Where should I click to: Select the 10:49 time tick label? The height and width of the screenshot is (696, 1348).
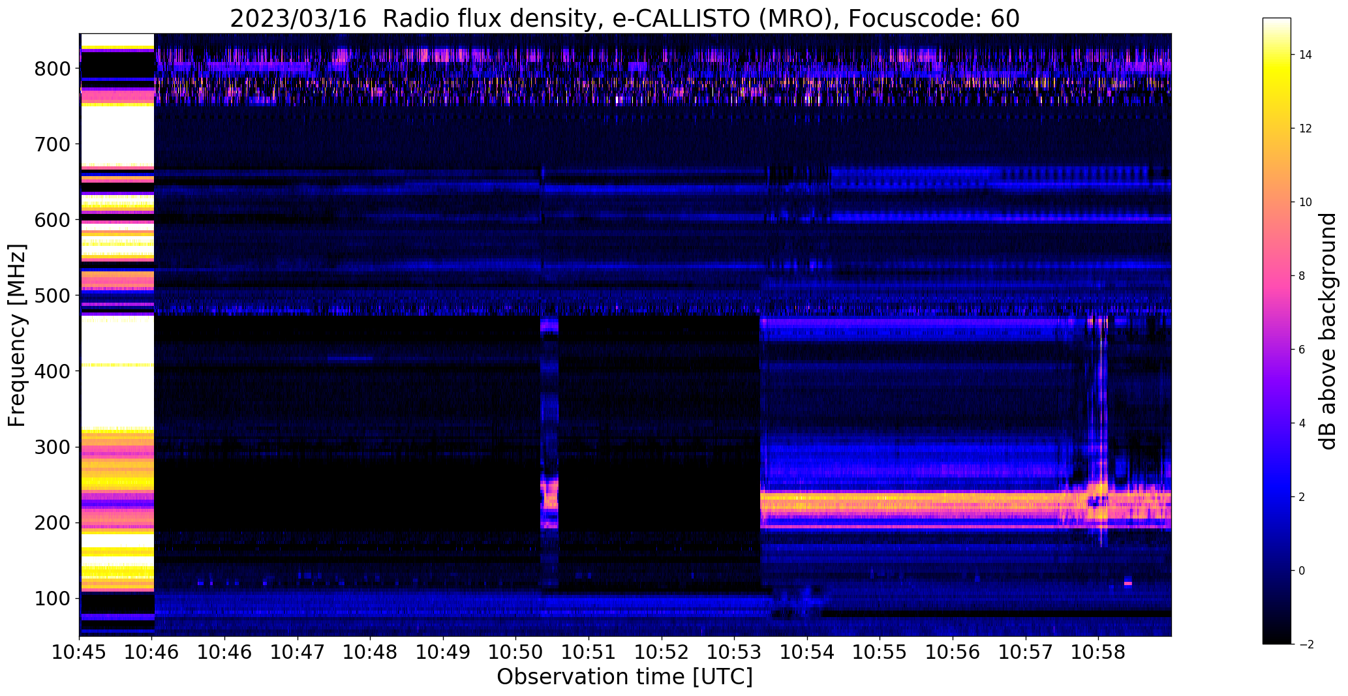(444, 652)
